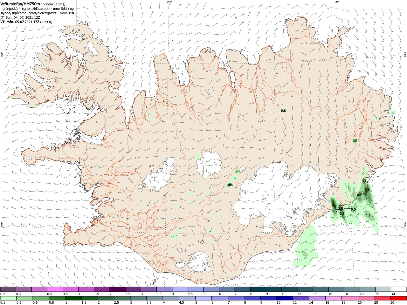
Task: Click the lavender swatch labeled 14
Action: (317, 298)
